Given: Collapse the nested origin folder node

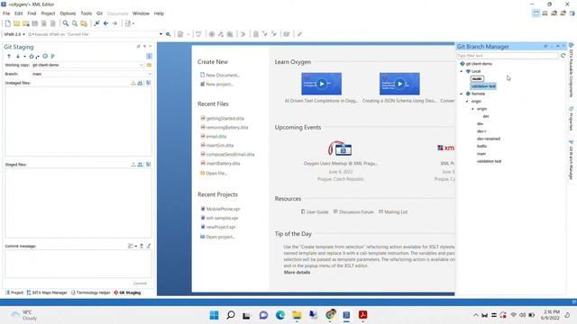Looking at the screenshot, I should tap(473, 109).
